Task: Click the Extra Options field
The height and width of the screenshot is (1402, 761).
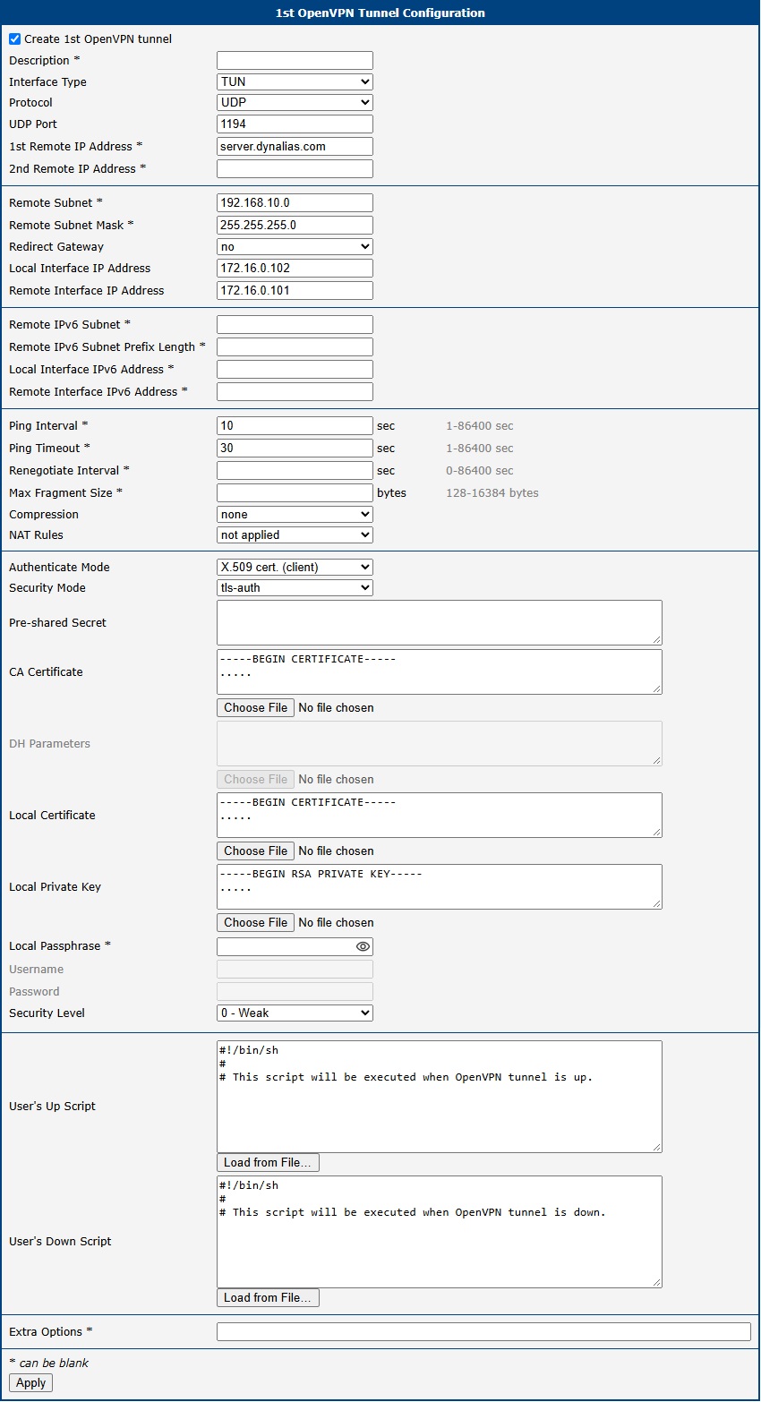Action: click(x=483, y=1331)
